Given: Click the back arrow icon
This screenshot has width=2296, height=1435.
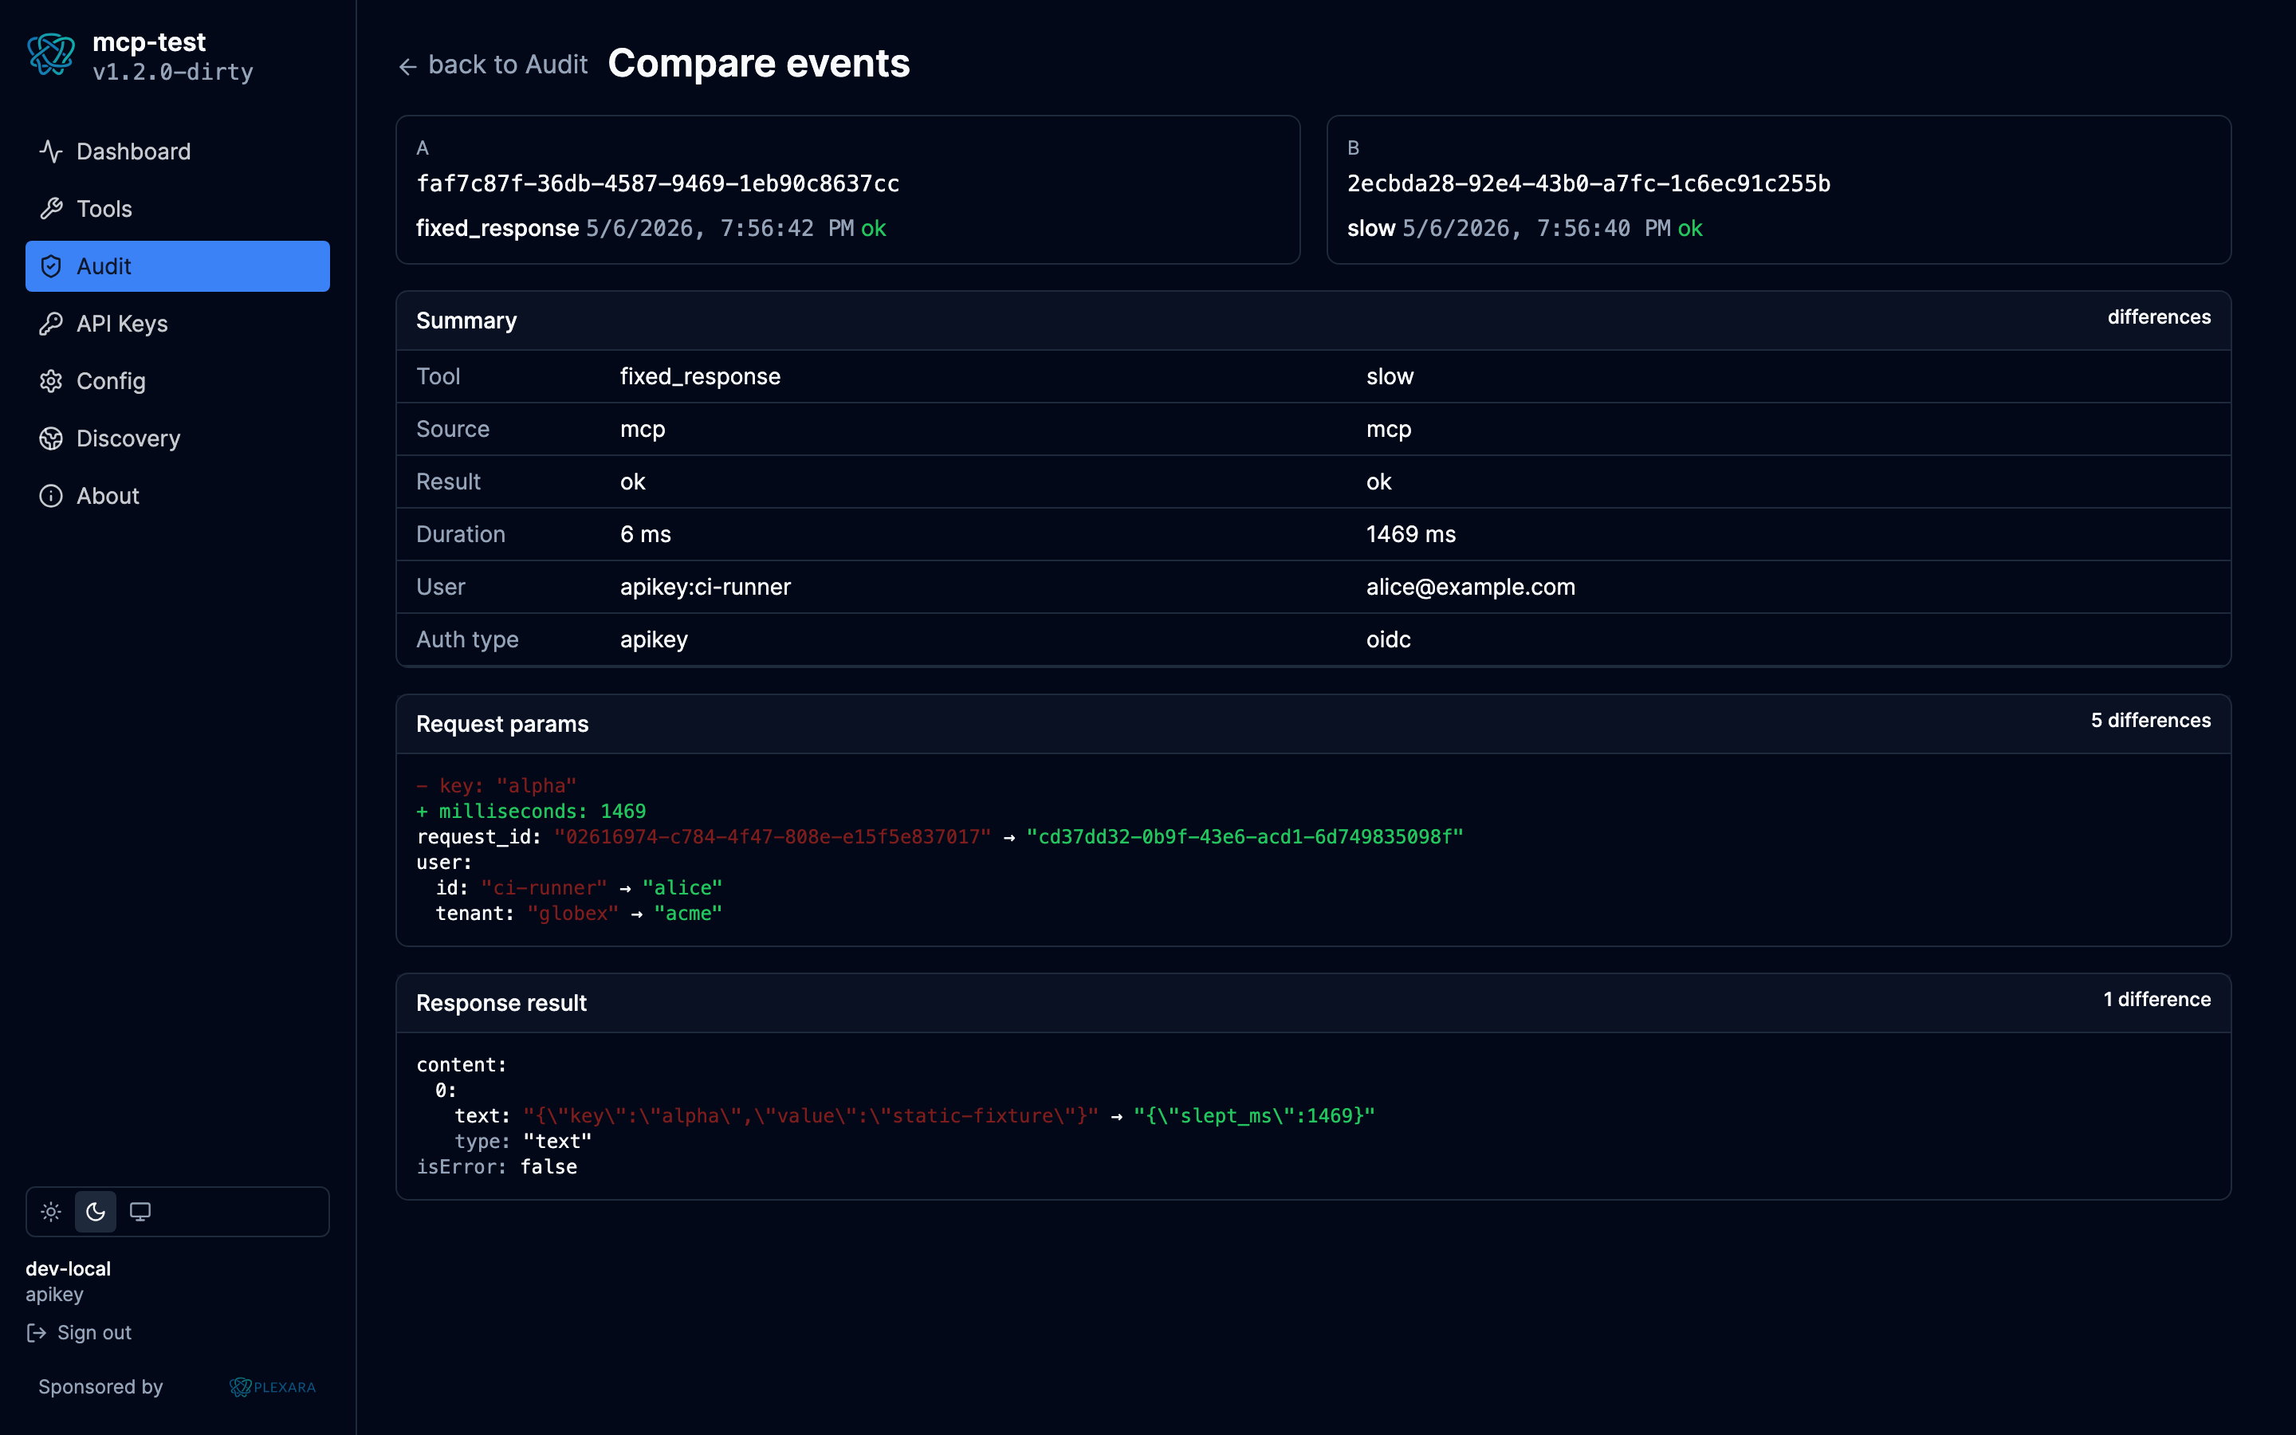Looking at the screenshot, I should point(408,66).
